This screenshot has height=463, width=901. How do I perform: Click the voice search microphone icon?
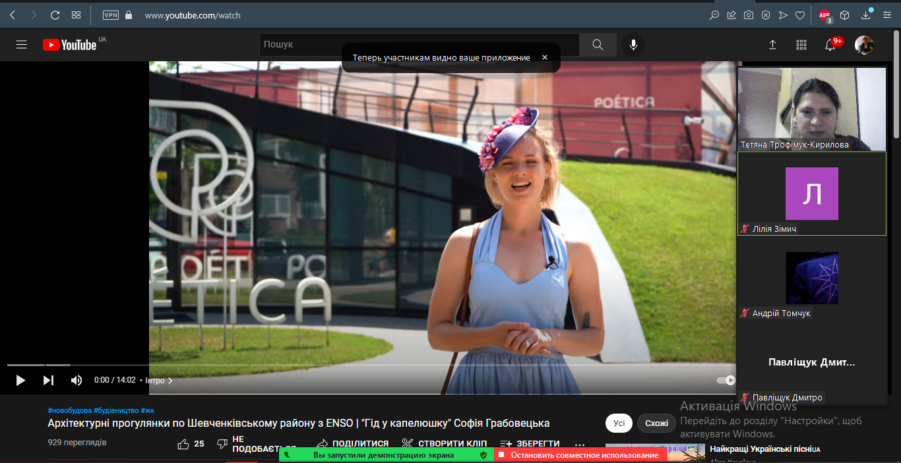[633, 45]
